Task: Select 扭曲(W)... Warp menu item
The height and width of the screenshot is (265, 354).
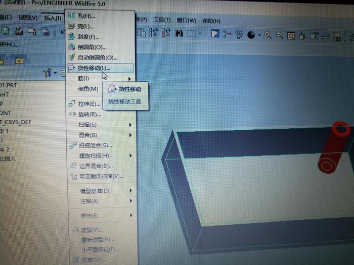Action: click(x=103, y=260)
